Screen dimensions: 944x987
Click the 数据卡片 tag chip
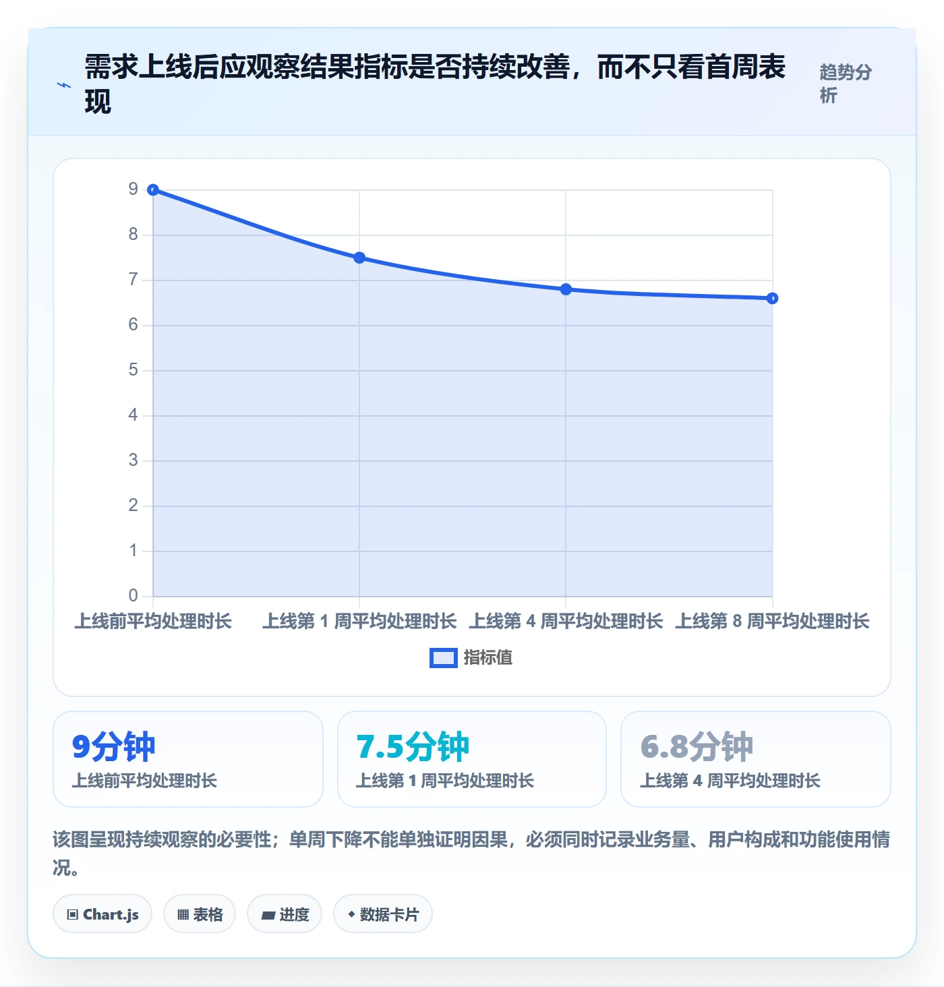[x=383, y=914]
